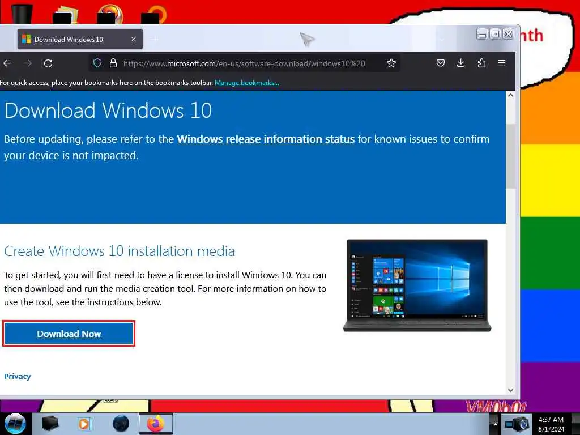Open a new tab with plus

155,39
